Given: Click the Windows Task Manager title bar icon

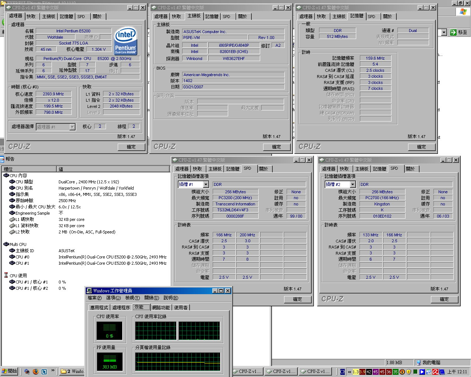Looking at the screenshot, I should (89, 291).
